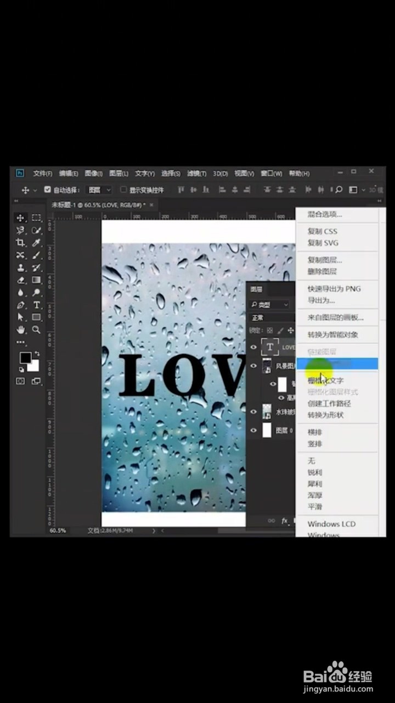395x703 pixels.
Task: Open status bar info arrow
Action: (x=153, y=531)
